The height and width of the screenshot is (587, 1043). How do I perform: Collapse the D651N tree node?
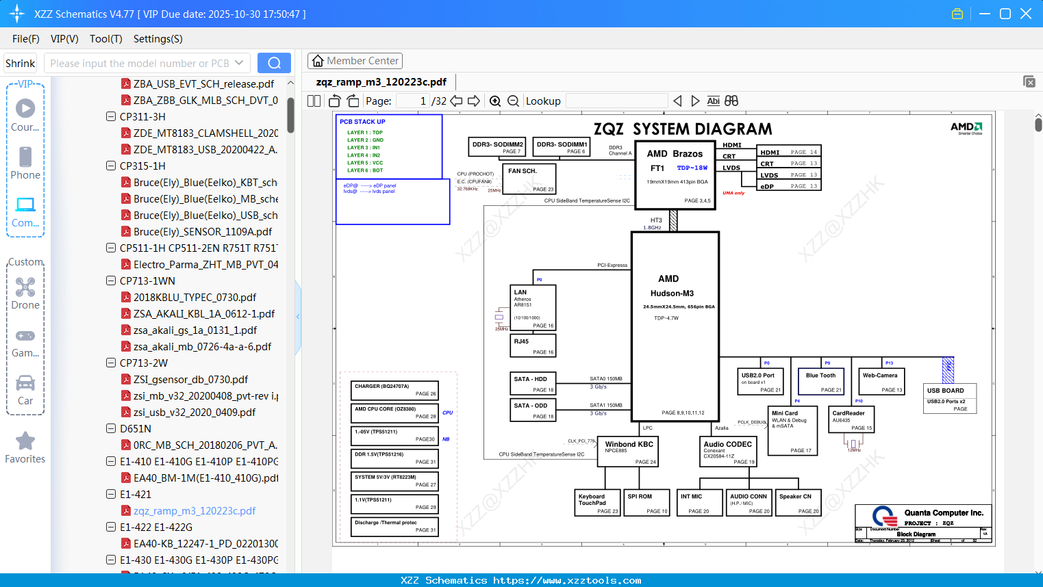[x=111, y=428]
